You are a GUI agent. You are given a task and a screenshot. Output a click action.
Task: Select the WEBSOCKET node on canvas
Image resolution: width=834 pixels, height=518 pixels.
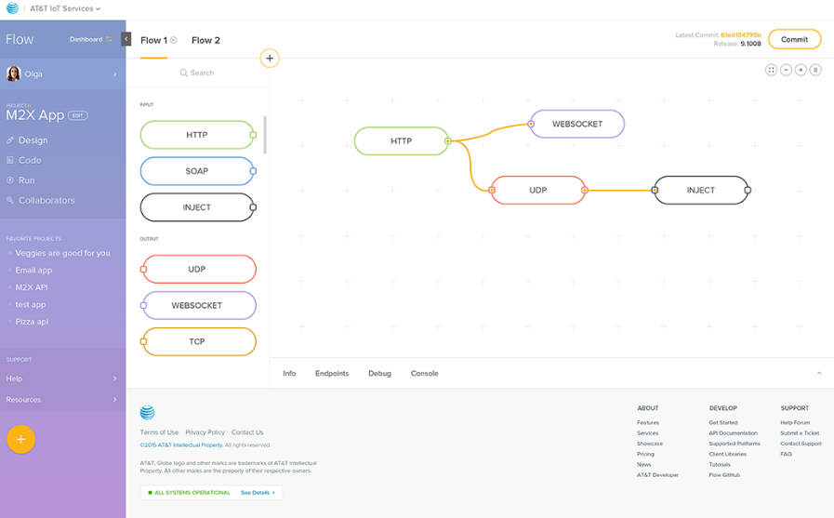click(x=577, y=124)
